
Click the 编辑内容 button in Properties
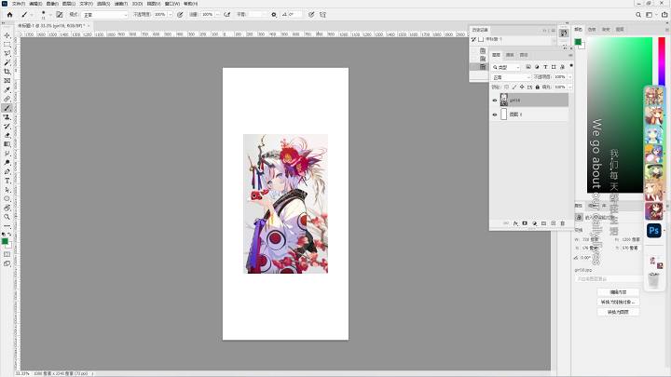pos(618,292)
